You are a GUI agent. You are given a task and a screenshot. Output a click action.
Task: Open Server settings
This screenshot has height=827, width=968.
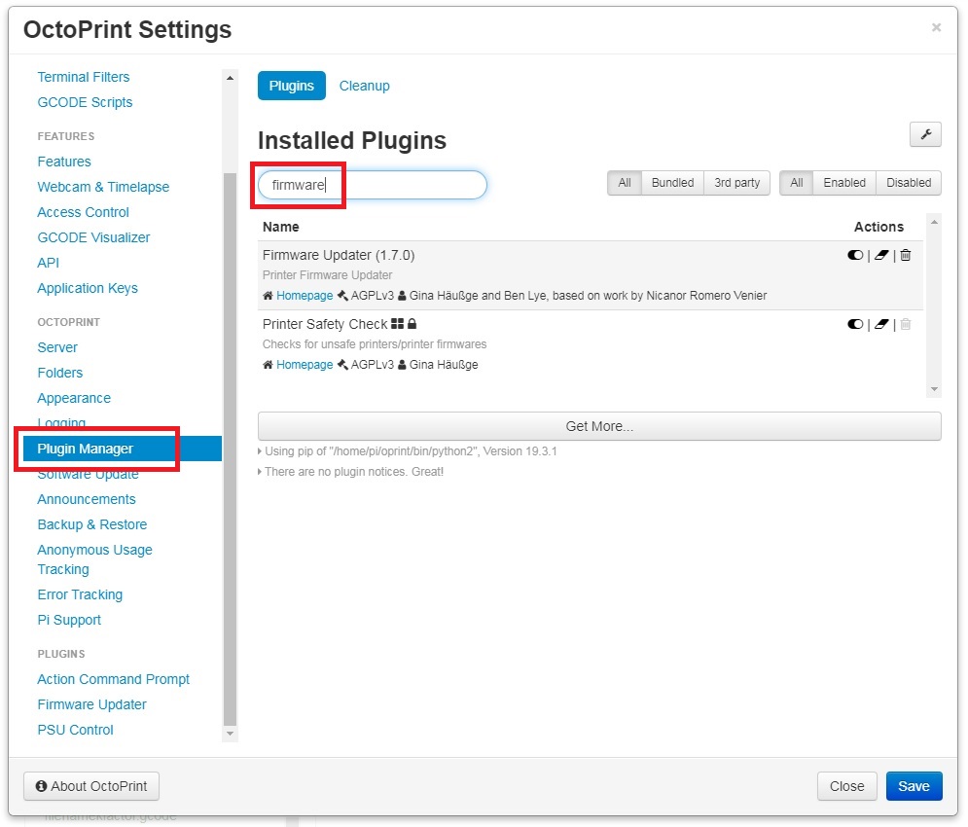coord(57,347)
